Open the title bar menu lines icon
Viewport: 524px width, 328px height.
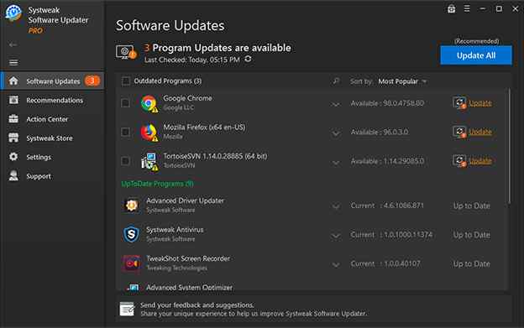[x=467, y=9]
